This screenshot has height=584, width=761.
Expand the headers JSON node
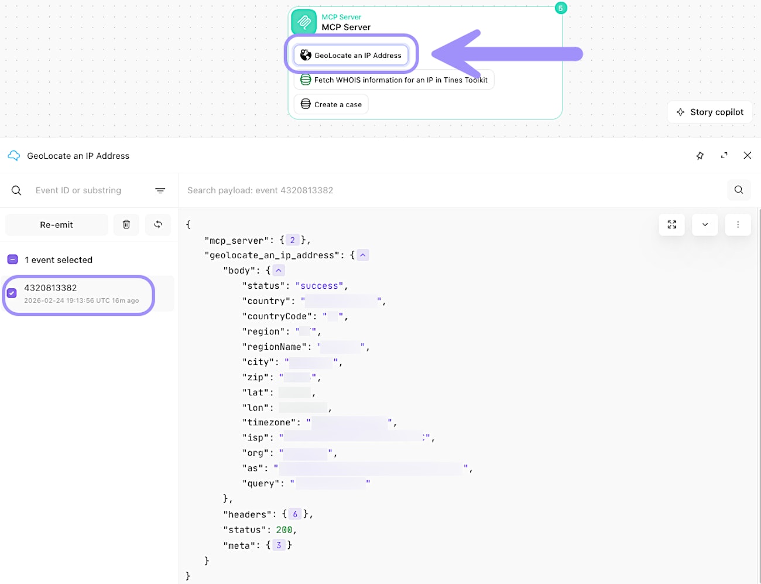295,514
